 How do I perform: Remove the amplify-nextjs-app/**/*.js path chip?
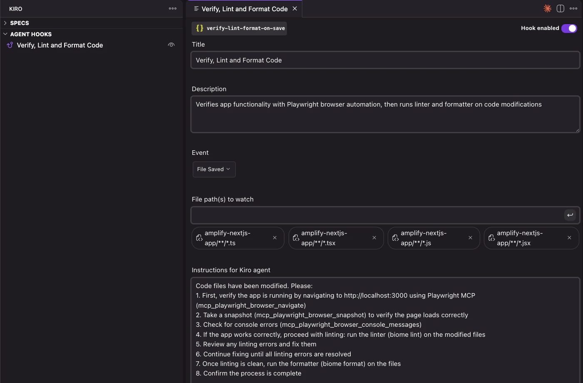pos(471,238)
